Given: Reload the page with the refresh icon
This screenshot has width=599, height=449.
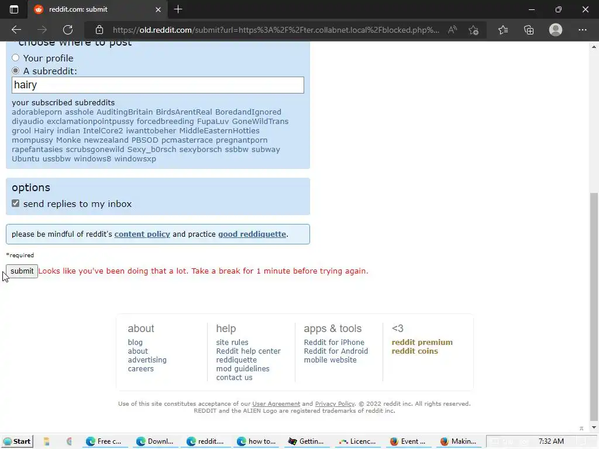Looking at the screenshot, I should [x=68, y=30].
